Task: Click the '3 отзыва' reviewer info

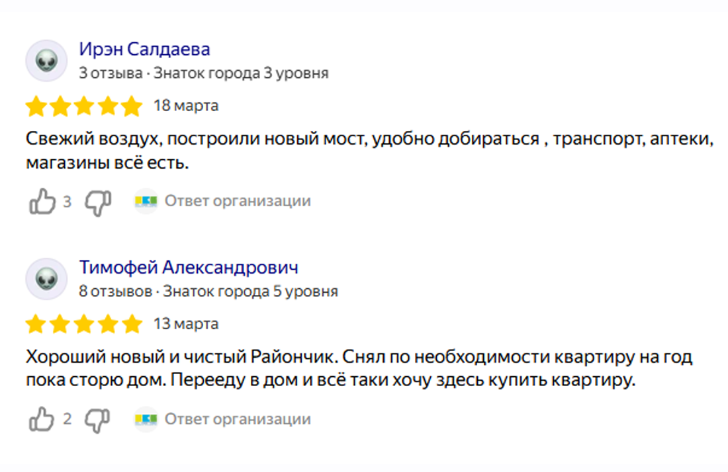Action: coord(111,73)
